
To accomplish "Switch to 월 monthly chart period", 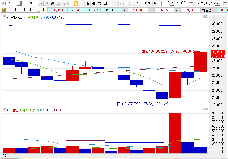I will tap(88, 3).
